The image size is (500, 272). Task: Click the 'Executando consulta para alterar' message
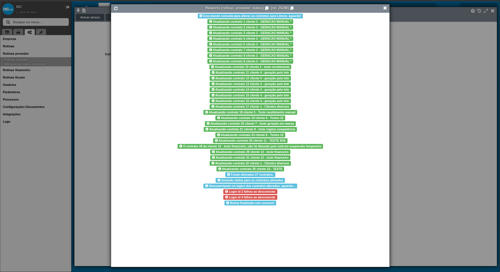tap(250, 16)
